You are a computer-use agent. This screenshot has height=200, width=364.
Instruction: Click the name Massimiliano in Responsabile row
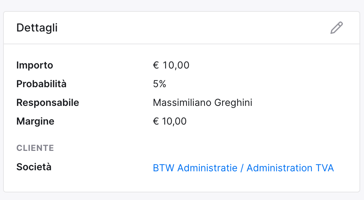click(x=182, y=102)
